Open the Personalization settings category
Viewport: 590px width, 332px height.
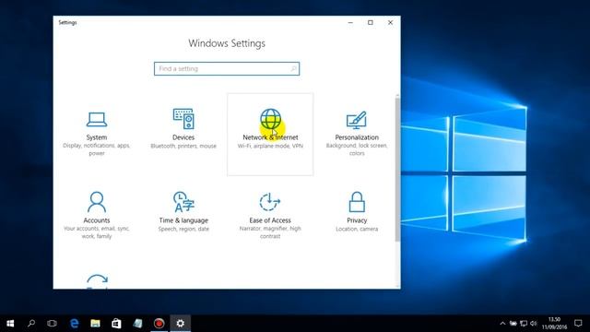click(x=357, y=134)
